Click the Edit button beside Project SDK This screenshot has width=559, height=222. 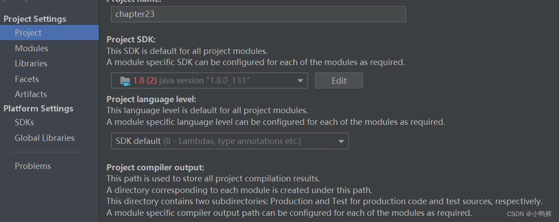click(x=339, y=81)
